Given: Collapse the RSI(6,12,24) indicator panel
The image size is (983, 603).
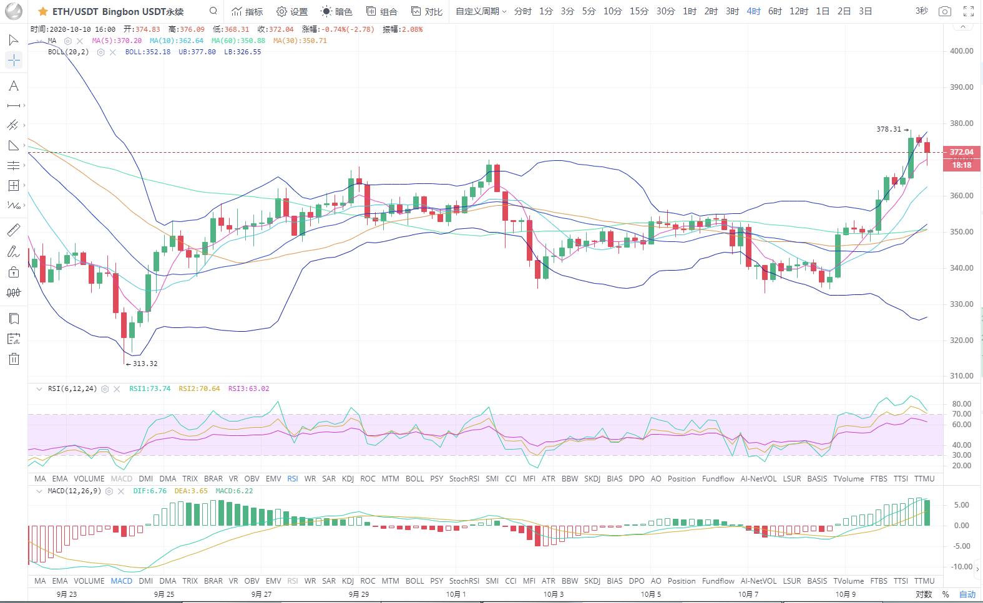Looking at the screenshot, I should pos(39,388).
